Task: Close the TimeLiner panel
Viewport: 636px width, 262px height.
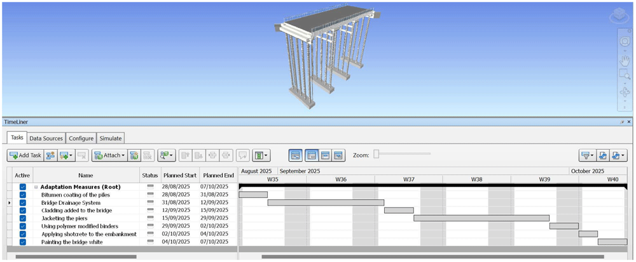Action: pos(629,122)
